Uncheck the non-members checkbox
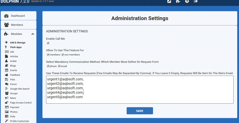The height and width of the screenshot is (123, 239). click(63, 55)
